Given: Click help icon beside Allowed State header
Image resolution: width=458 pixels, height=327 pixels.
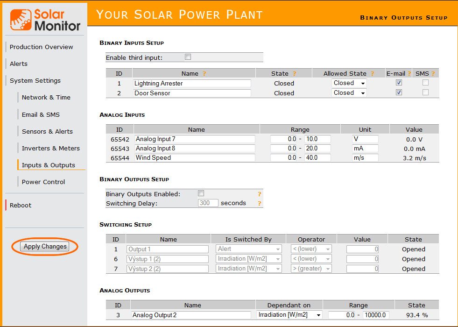Looking at the screenshot, I should coord(372,73).
